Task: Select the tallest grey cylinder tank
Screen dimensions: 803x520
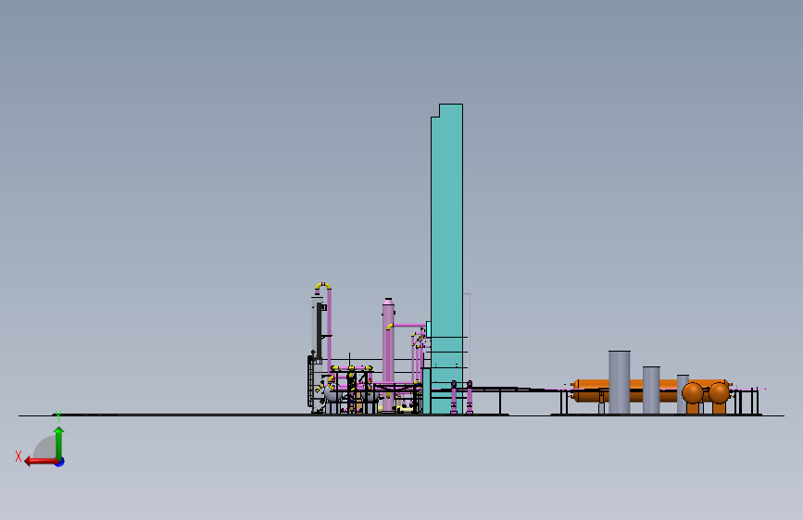Action: point(619,382)
